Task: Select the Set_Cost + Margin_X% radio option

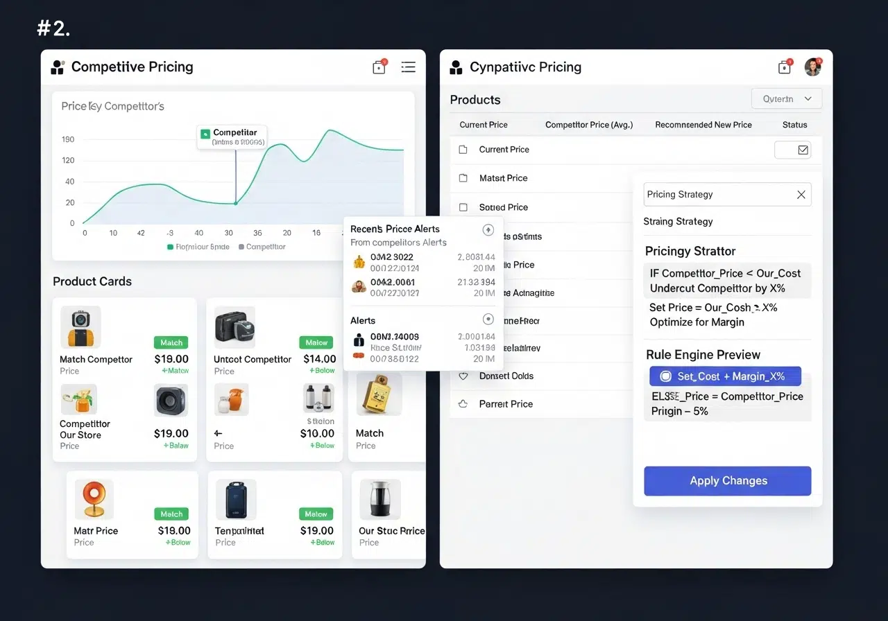Action: pos(665,376)
